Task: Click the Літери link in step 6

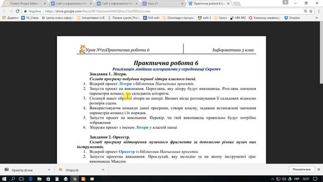Action: [x=142, y=127]
